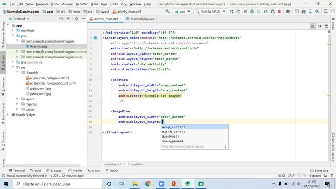Click the Project Structure folder icon

click(288, 12)
